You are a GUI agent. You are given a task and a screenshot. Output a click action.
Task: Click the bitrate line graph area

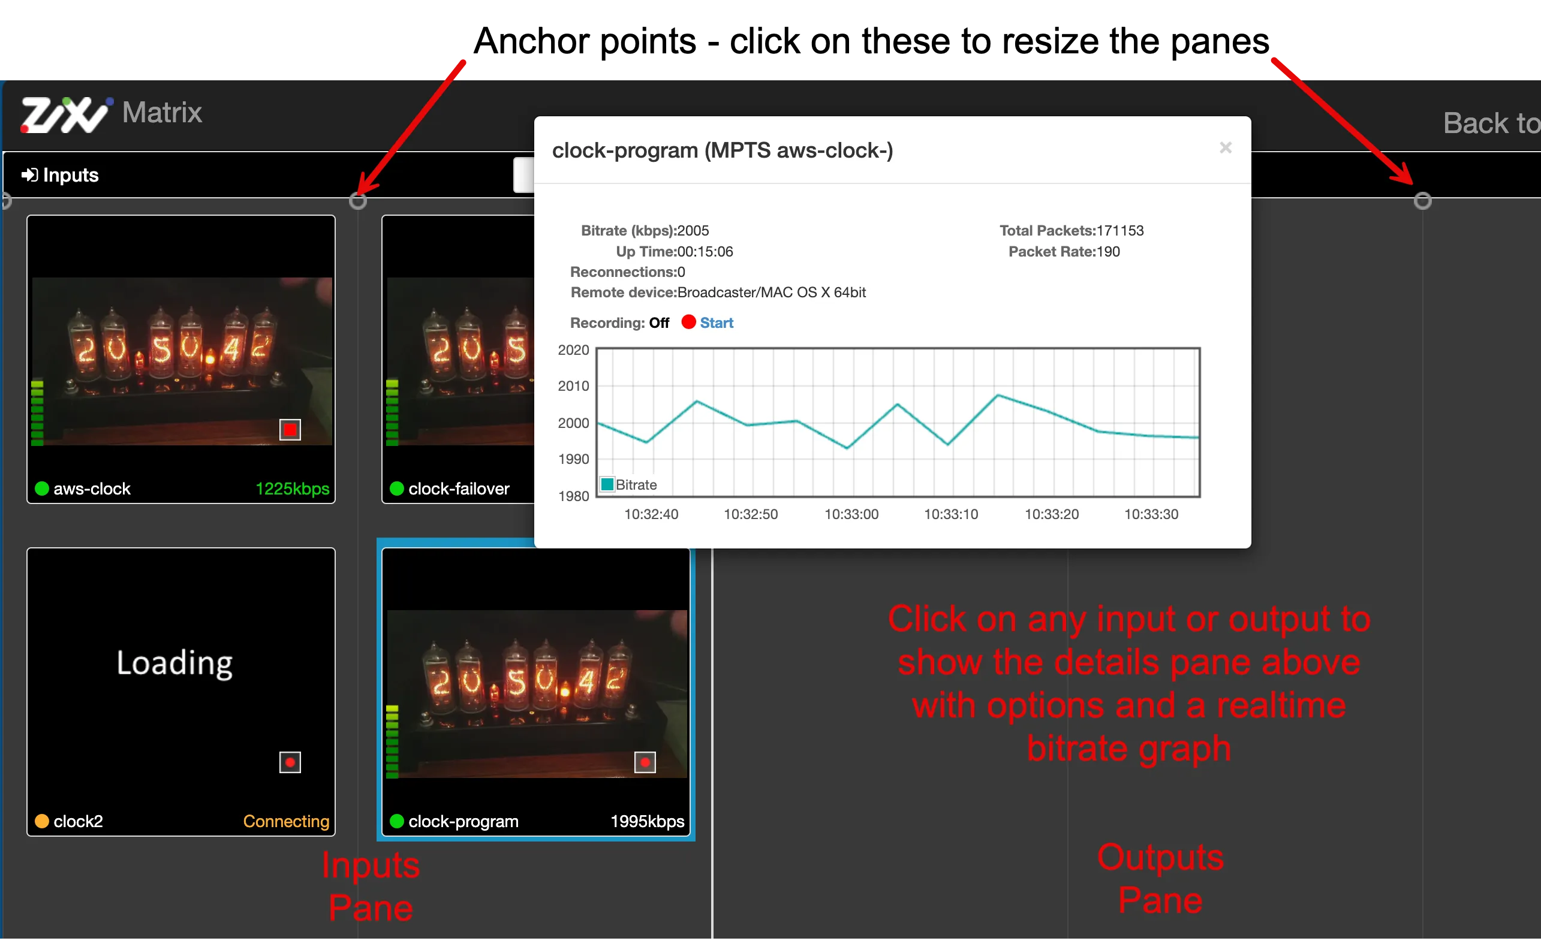(x=898, y=423)
